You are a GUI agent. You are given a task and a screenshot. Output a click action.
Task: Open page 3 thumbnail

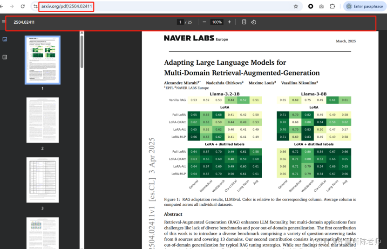coord(42,180)
